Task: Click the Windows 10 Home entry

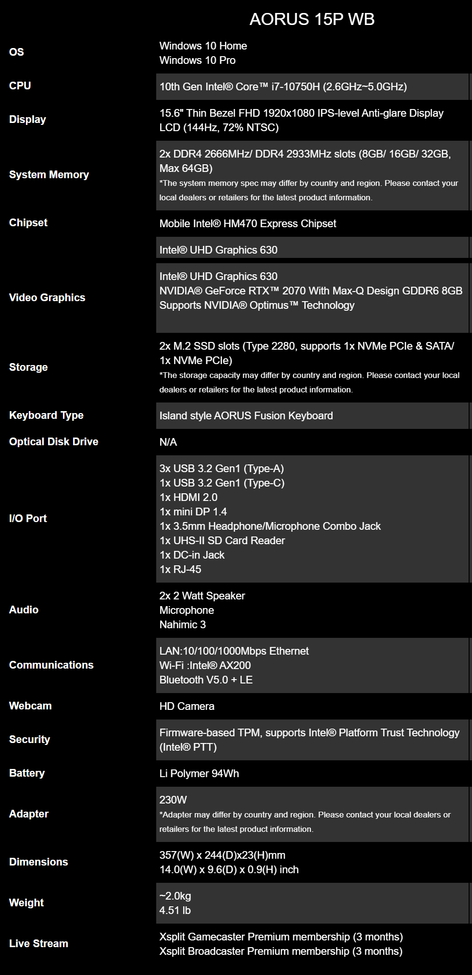Action: tap(203, 46)
